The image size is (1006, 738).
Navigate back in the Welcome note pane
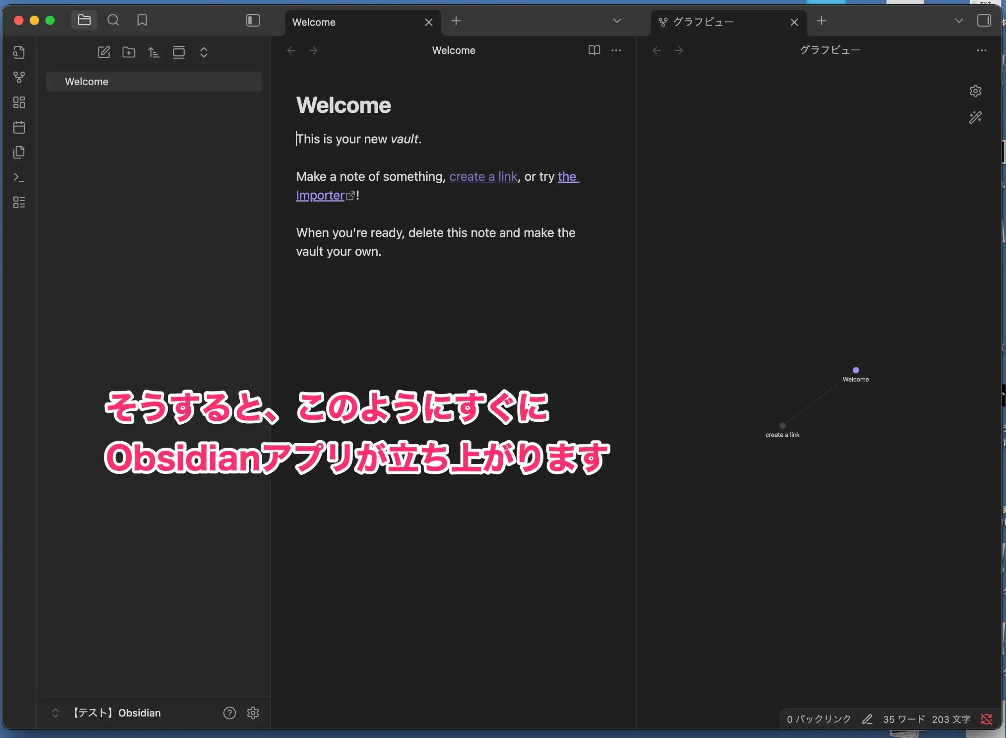click(291, 50)
